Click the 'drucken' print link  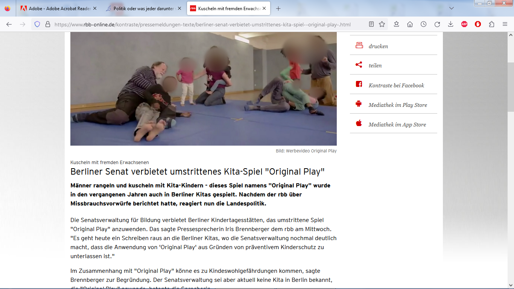point(378,46)
